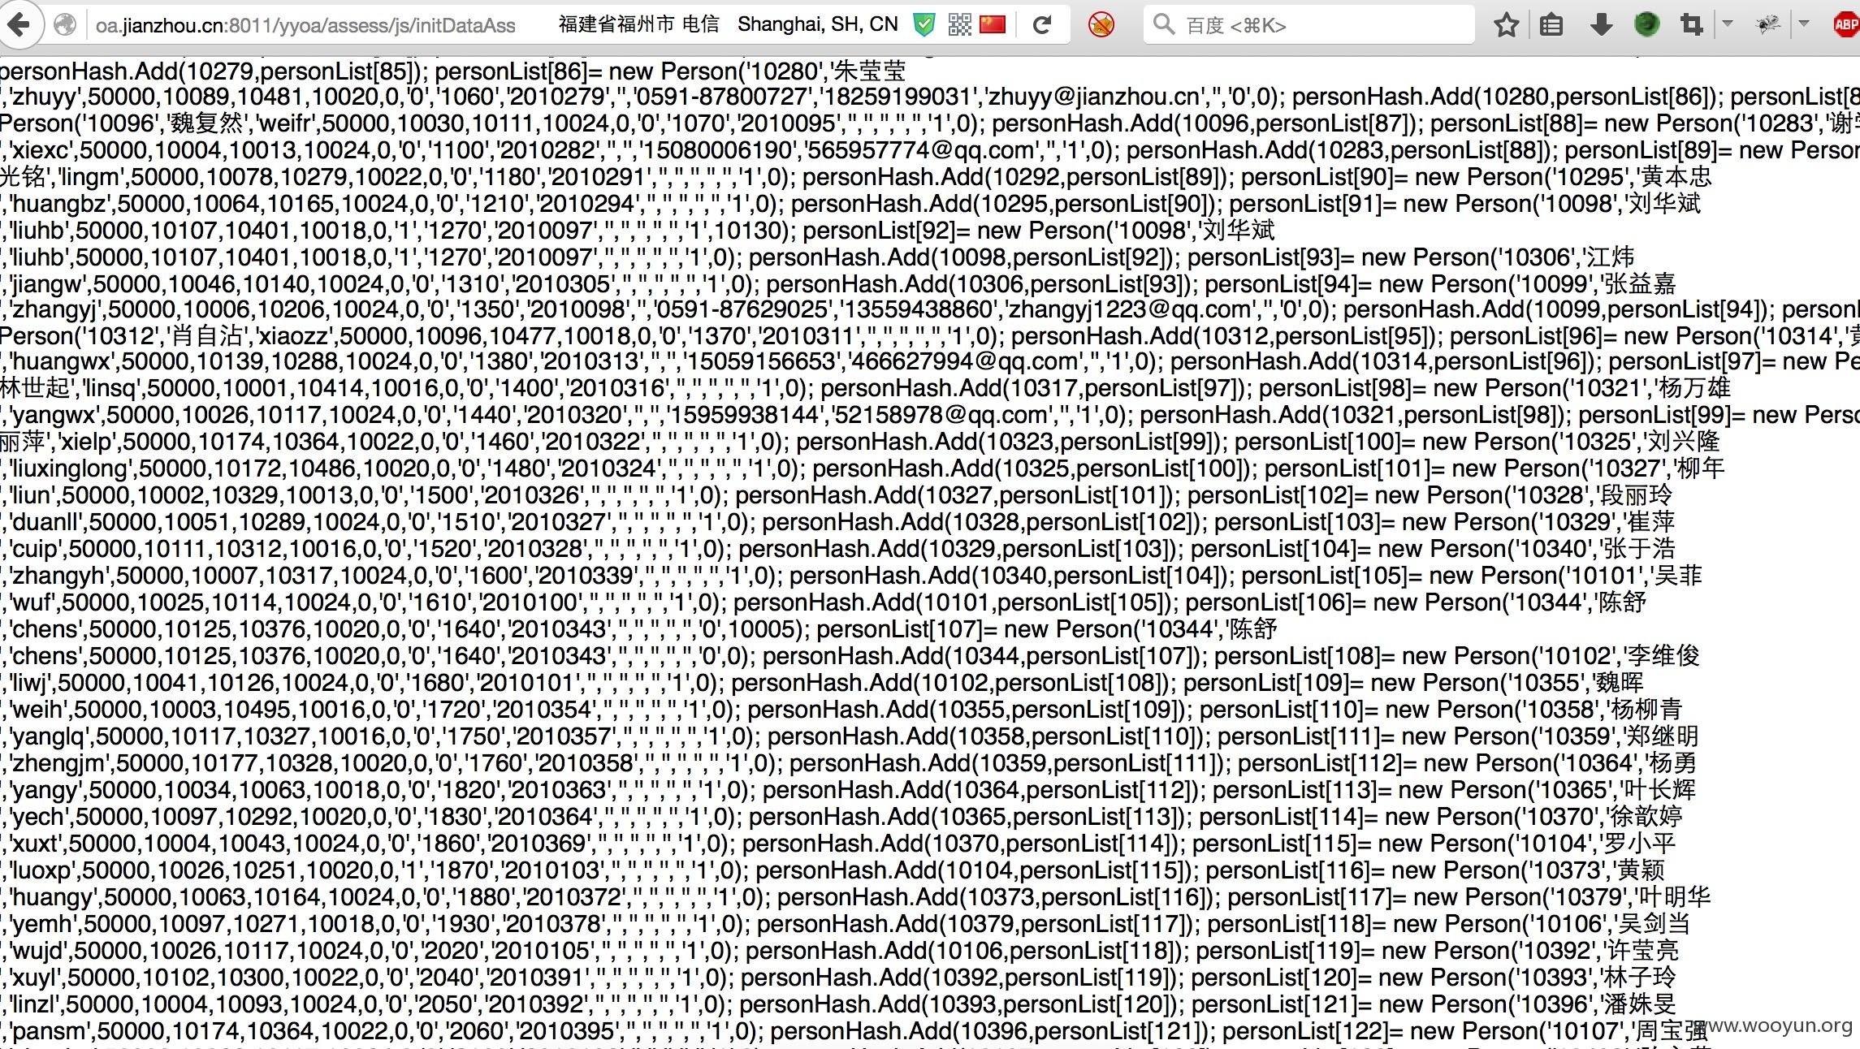The width and height of the screenshot is (1860, 1049).
Task: Click the 'Shanghai, SH, CN' location text
Action: (x=817, y=24)
